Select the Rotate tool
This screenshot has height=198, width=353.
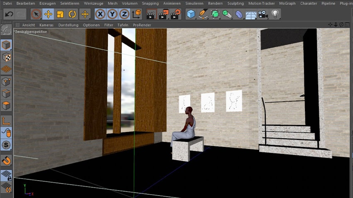pyautogui.click(x=72, y=14)
